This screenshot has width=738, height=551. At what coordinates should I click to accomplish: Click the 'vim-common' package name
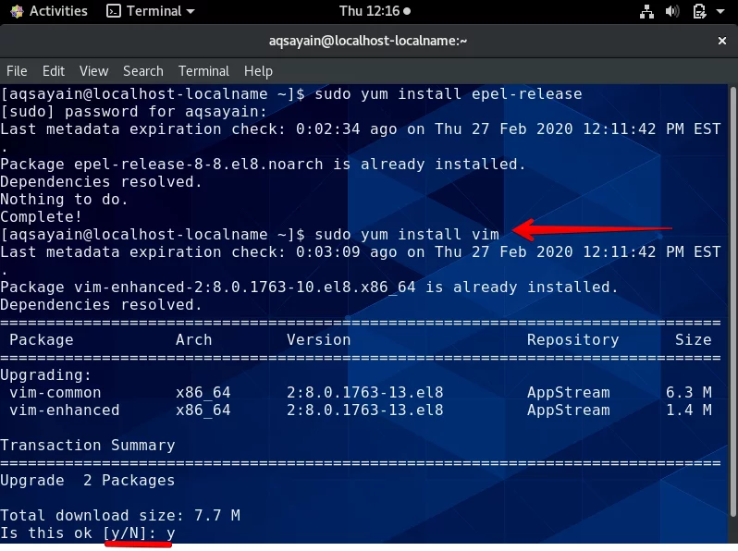pos(55,392)
